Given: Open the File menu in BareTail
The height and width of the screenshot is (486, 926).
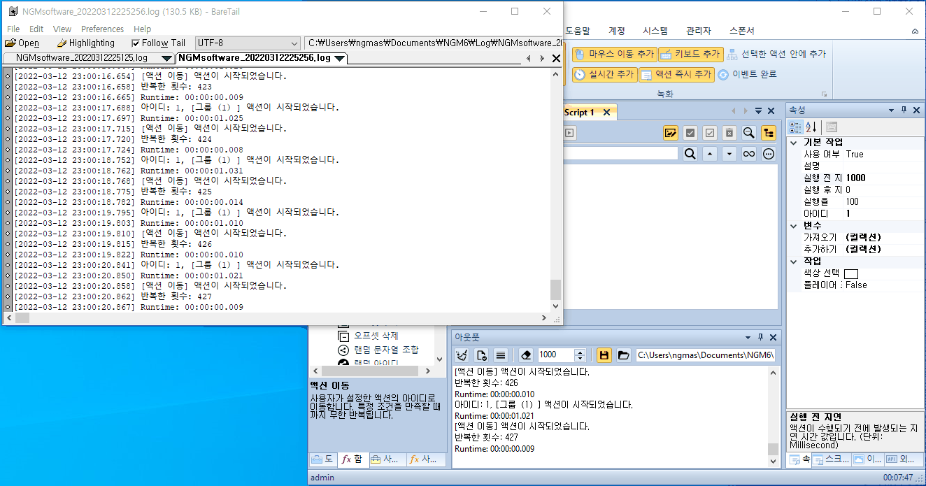Looking at the screenshot, I should pyautogui.click(x=13, y=29).
